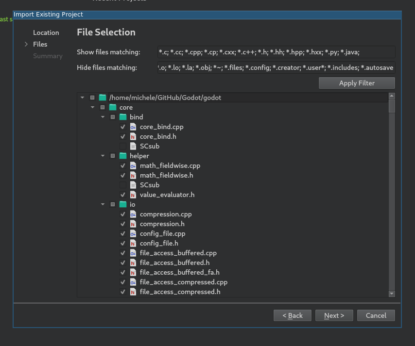Click the bind folder icon
415x346 pixels.
pos(123,117)
